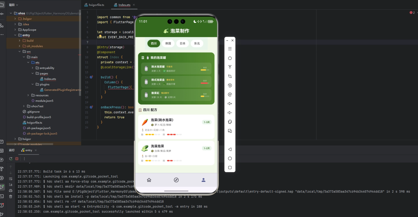418x217 pixels.
Task: Expand the oh_modules folder
Action: coord(20,46)
